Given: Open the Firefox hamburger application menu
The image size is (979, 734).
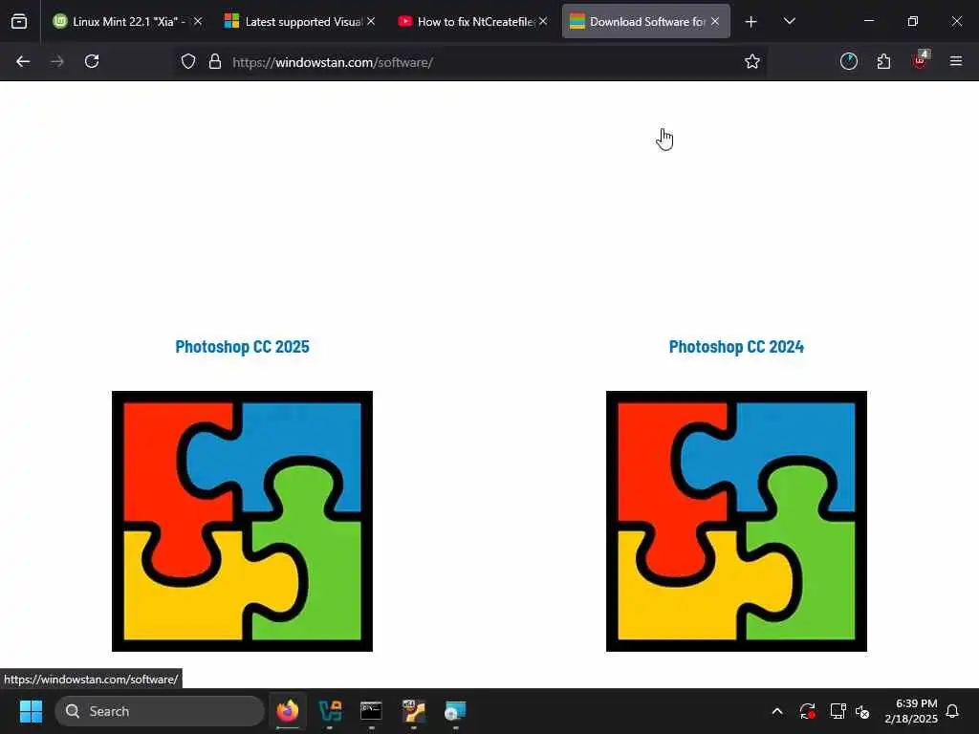Looking at the screenshot, I should click(x=956, y=61).
